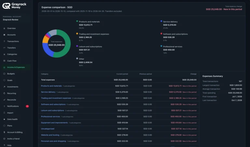Click the Help question mark icon
The image size is (250, 147).
[x=4, y=145]
